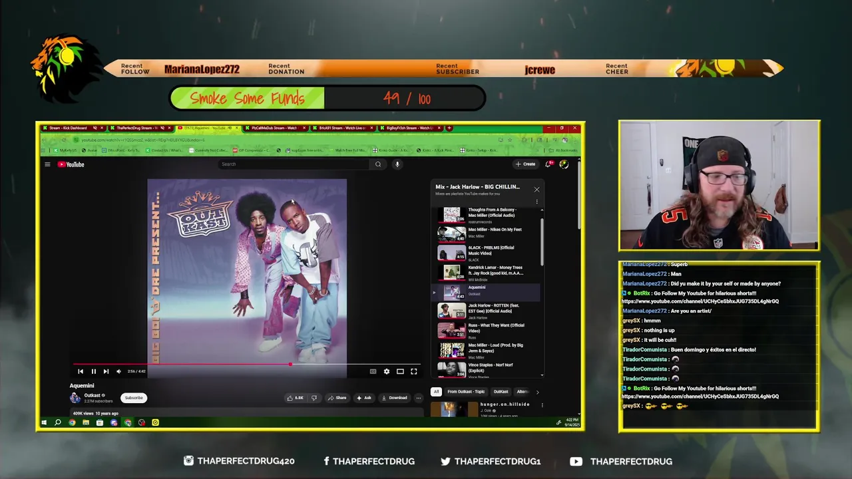Open YouTube notifications bell

[x=548, y=164]
